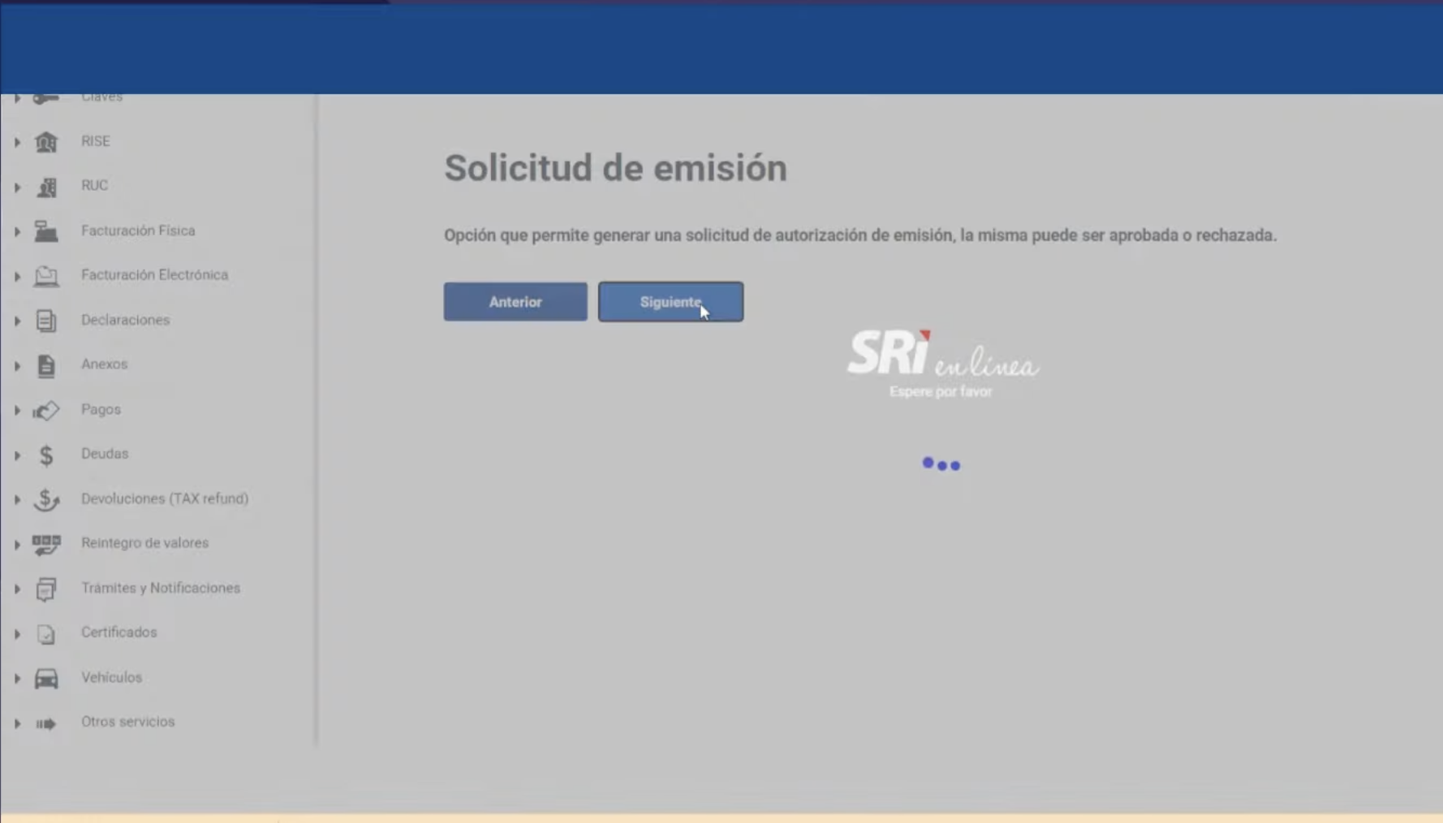The width and height of the screenshot is (1443, 823).
Task: Expand the Trámites y Notificaciones section
Action: coord(160,588)
